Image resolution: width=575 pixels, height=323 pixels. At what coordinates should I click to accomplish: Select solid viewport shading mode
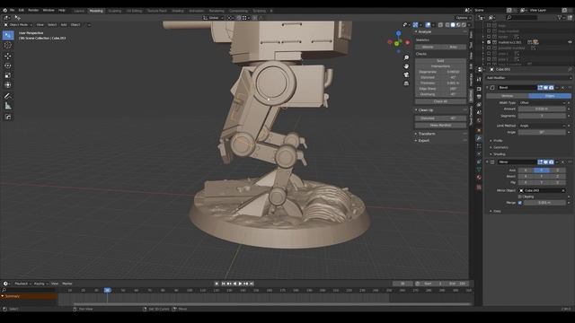[x=453, y=25]
